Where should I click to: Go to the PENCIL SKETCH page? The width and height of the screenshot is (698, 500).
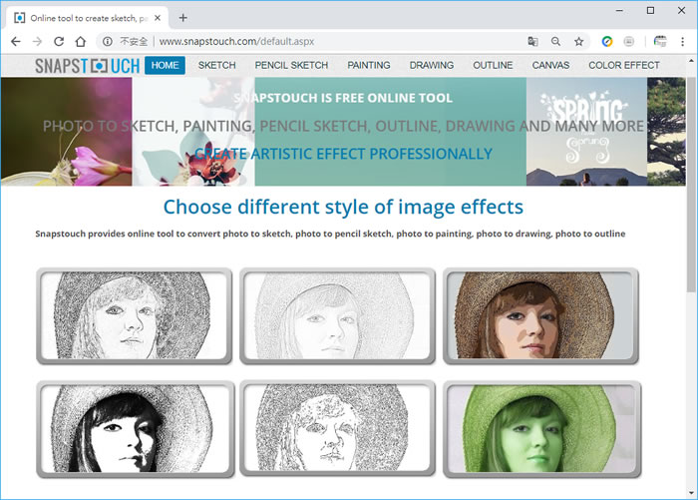pos(291,65)
